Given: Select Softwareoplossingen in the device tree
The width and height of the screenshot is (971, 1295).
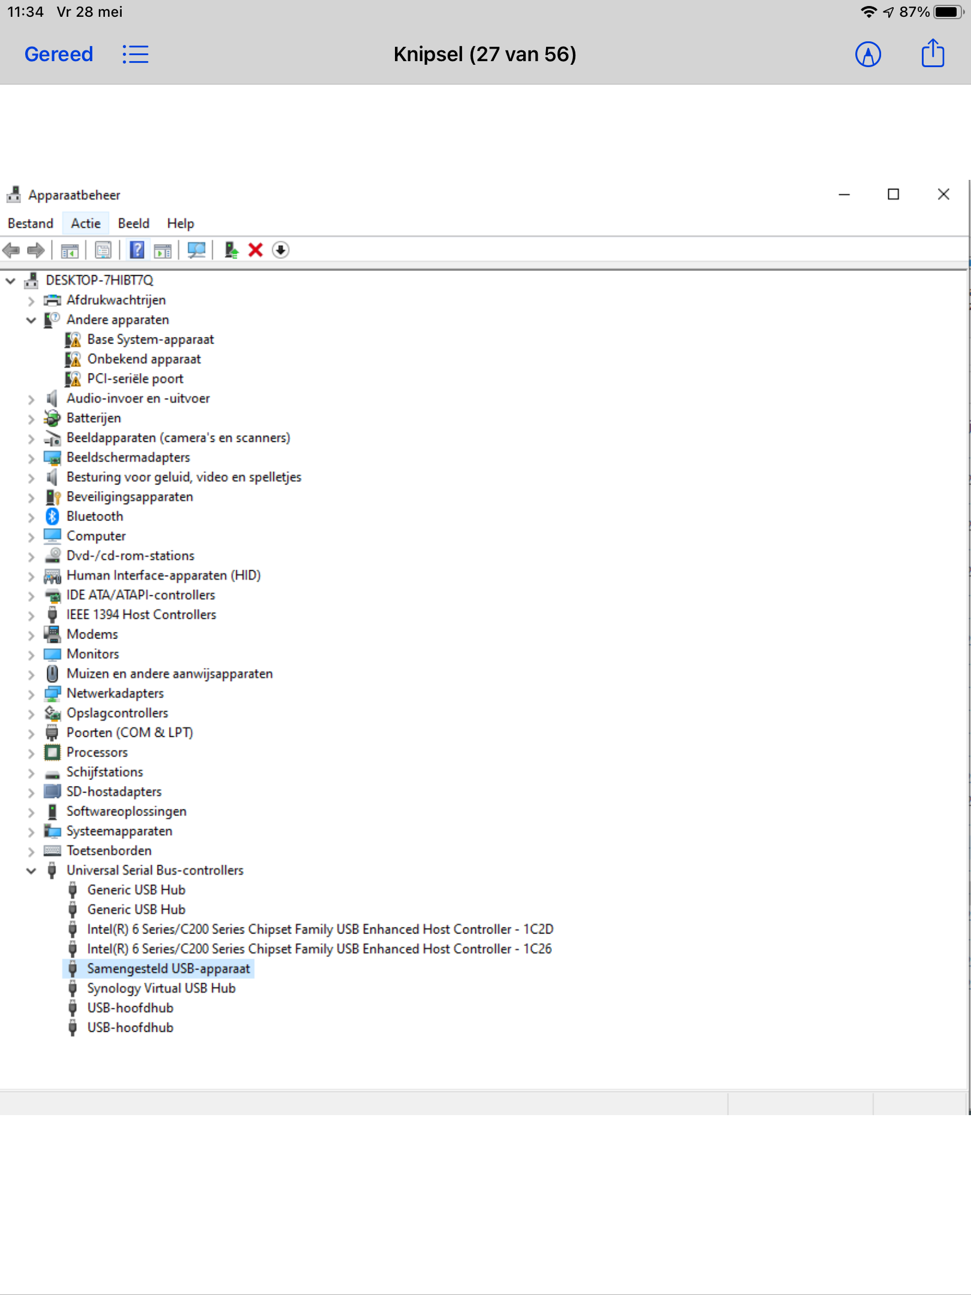Looking at the screenshot, I should 126,811.
